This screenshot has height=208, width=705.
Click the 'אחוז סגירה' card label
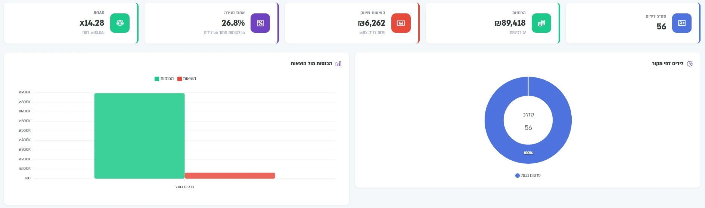[235, 13]
